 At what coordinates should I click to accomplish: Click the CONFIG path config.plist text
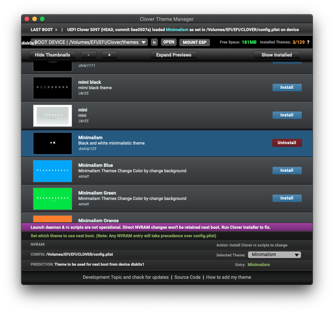pyautogui.click(x=80, y=254)
